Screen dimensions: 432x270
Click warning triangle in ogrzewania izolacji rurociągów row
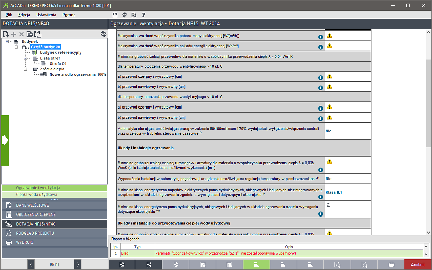(329, 161)
